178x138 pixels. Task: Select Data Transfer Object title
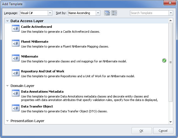[37, 106]
